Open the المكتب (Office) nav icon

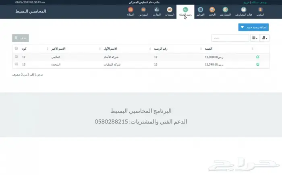[260, 12]
